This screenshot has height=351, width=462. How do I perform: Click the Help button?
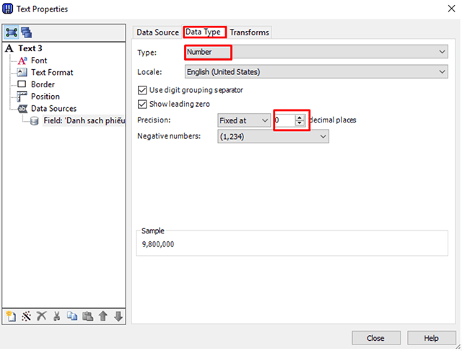pyautogui.click(x=431, y=338)
